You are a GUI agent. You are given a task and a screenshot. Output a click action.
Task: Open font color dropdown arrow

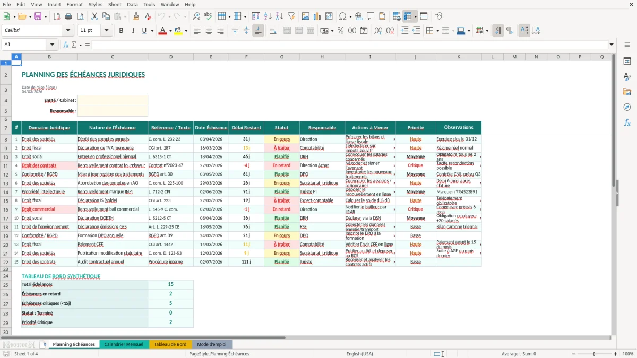(x=170, y=31)
